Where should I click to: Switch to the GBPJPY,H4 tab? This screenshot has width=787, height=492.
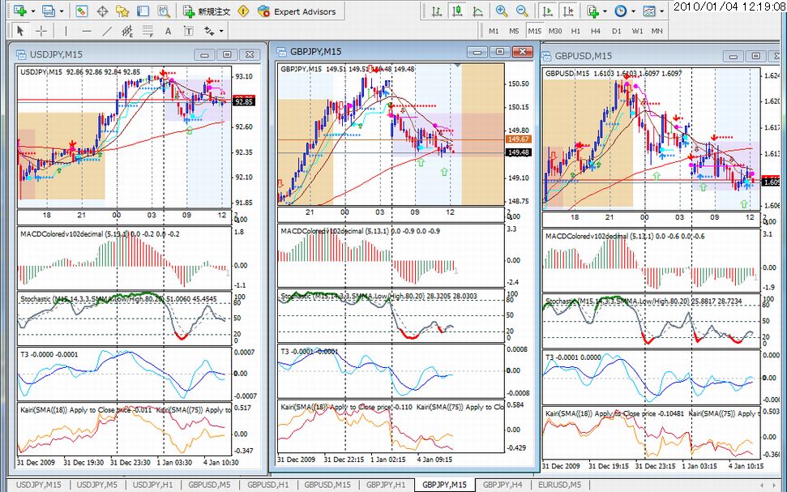(x=503, y=485)
